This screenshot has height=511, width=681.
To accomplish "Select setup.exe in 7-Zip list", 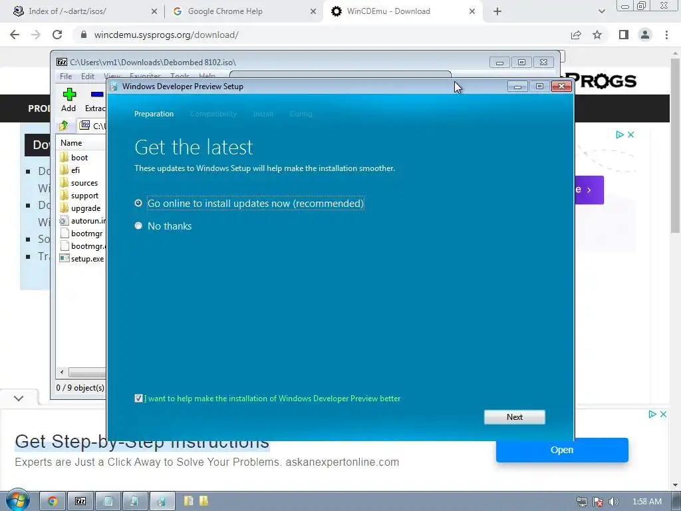I will pyautogui.click(x=82, y=259).
